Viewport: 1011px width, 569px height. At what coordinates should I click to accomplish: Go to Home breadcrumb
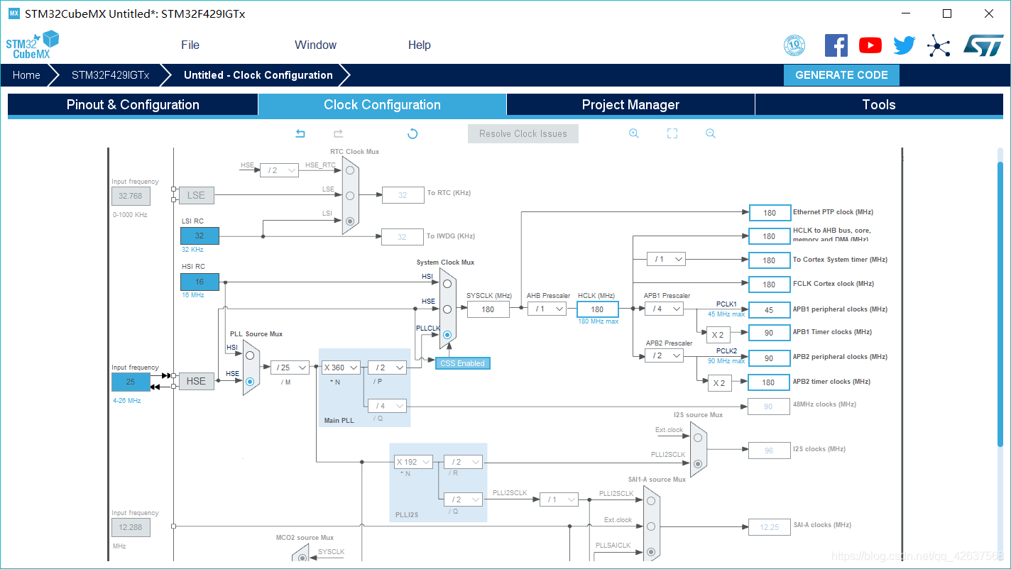click(x=26, y=75)
